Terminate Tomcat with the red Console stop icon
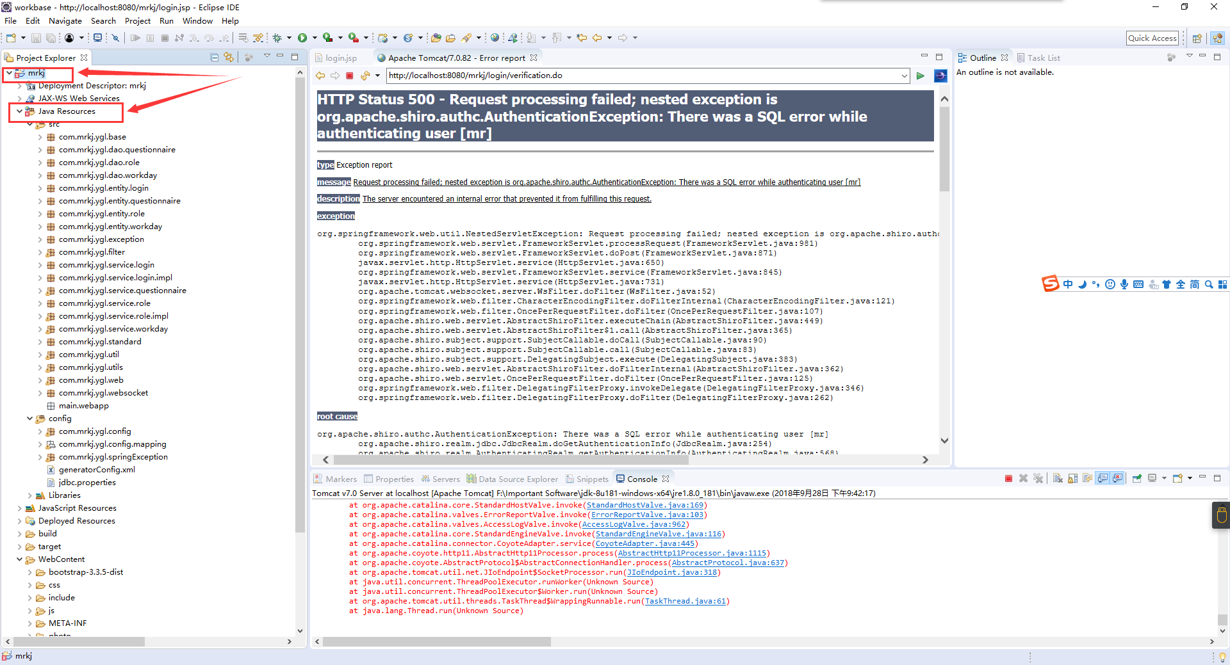This screenshot has width=1230, height=665. (x=1008, y=479)
